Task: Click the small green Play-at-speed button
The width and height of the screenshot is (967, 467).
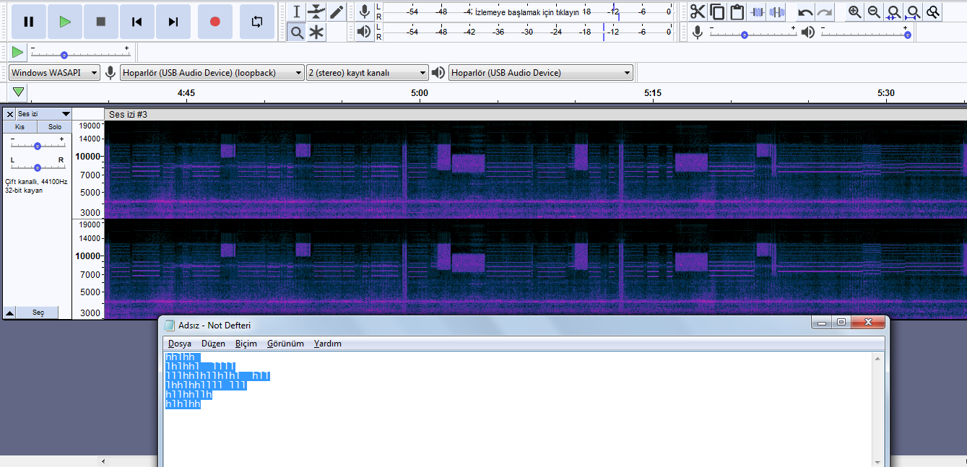Action: 17,52
